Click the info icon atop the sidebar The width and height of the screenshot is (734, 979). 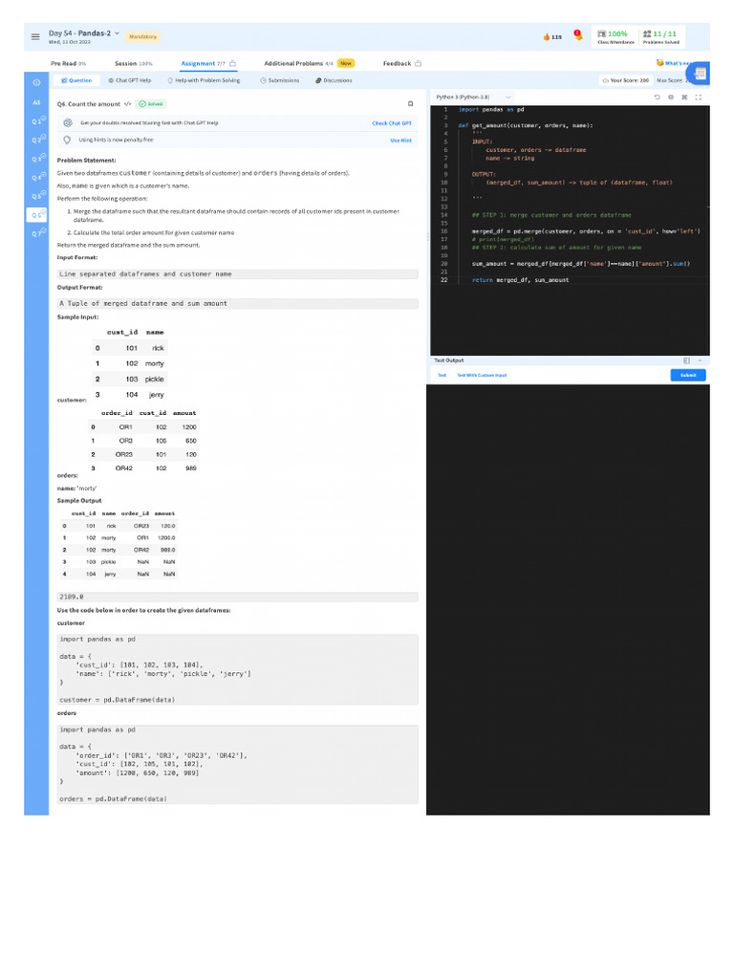pos(36,82)
